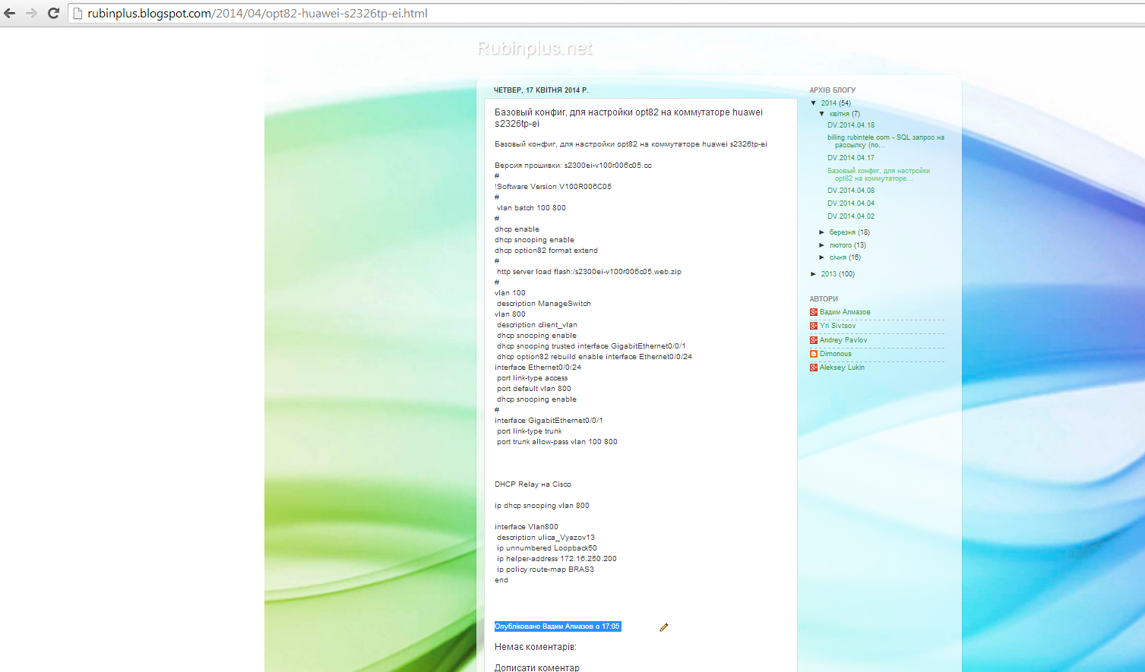Open author Andrey Pavlov profile
The image size is (1145, 672).
[x=843, y=340]
